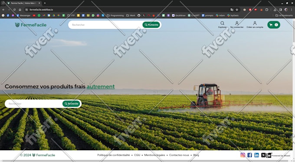Open the ChatGPT bookmark

(193, 16)
